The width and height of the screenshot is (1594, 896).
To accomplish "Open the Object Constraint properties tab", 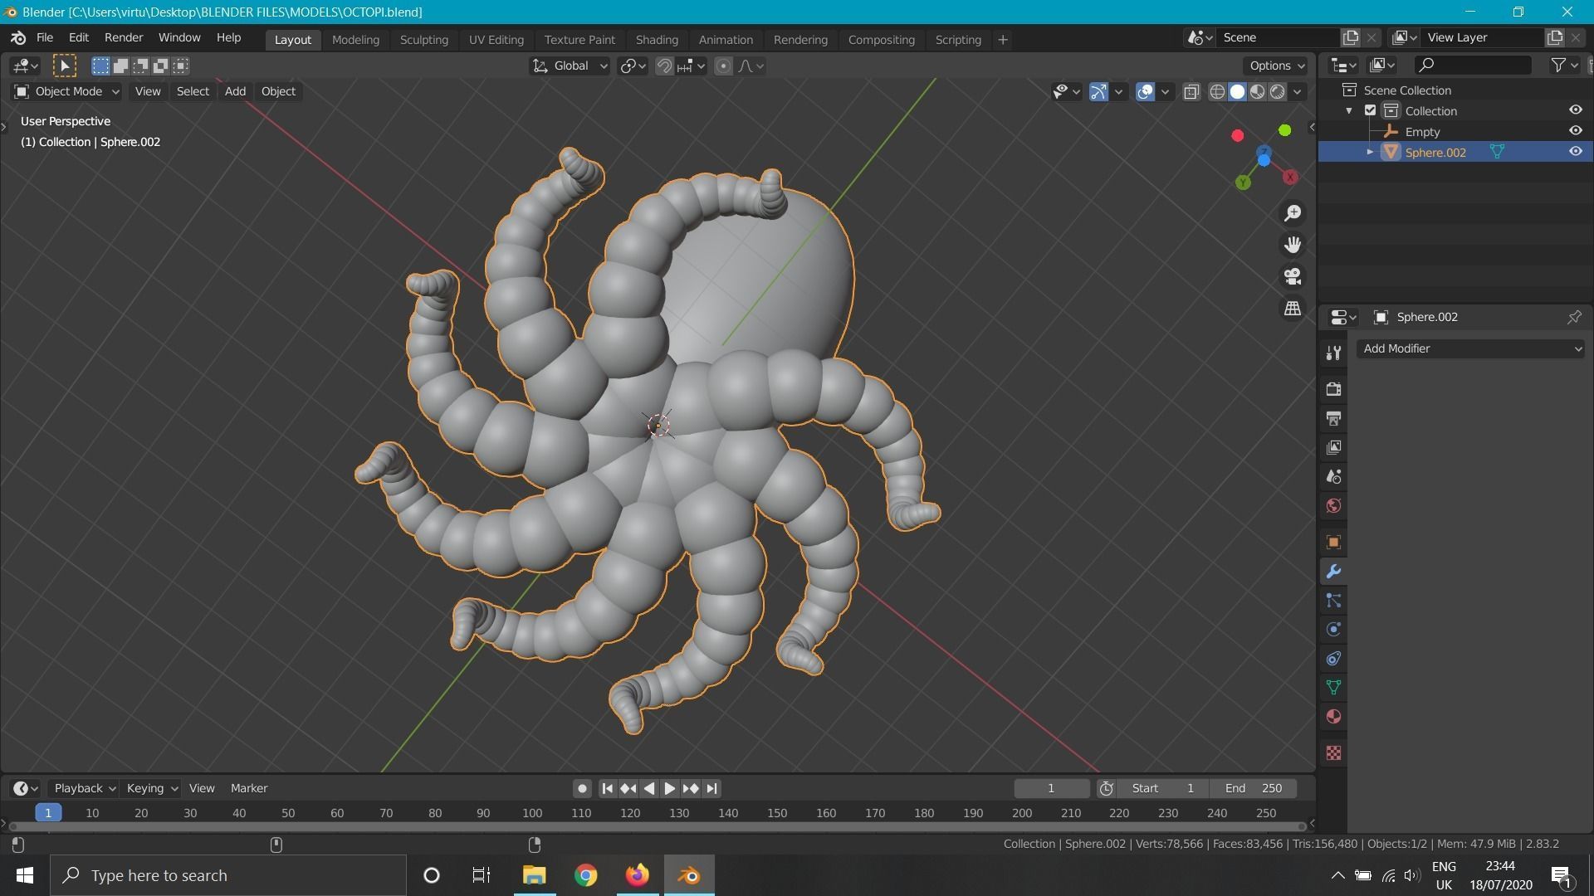I will tap(1333, 659).
